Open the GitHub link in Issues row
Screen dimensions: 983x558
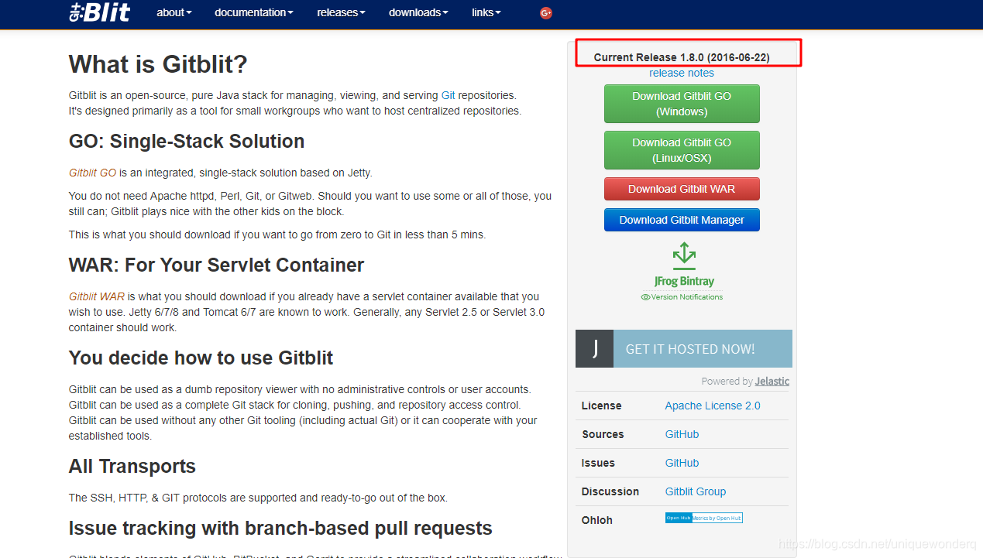pos(682,463)
